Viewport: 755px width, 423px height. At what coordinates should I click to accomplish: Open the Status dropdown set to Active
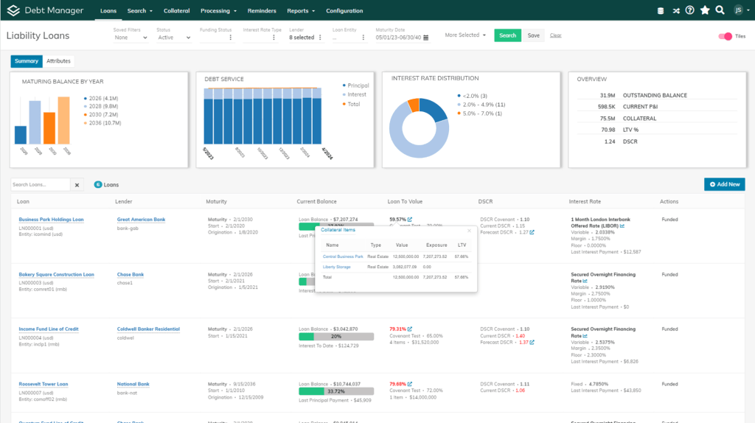point(174,37)
